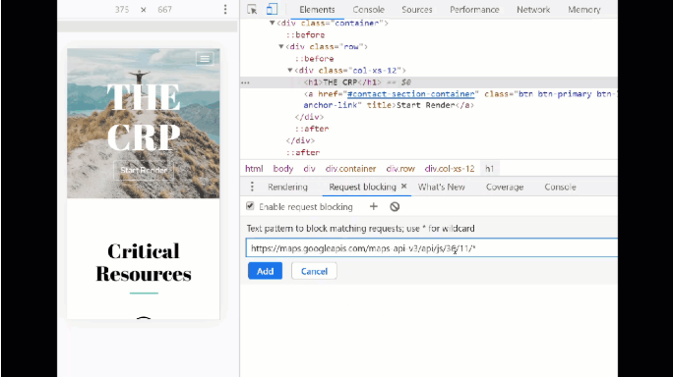Select div.row in the breadcrumb bar

pyautogui.click(x=400, y=168)
